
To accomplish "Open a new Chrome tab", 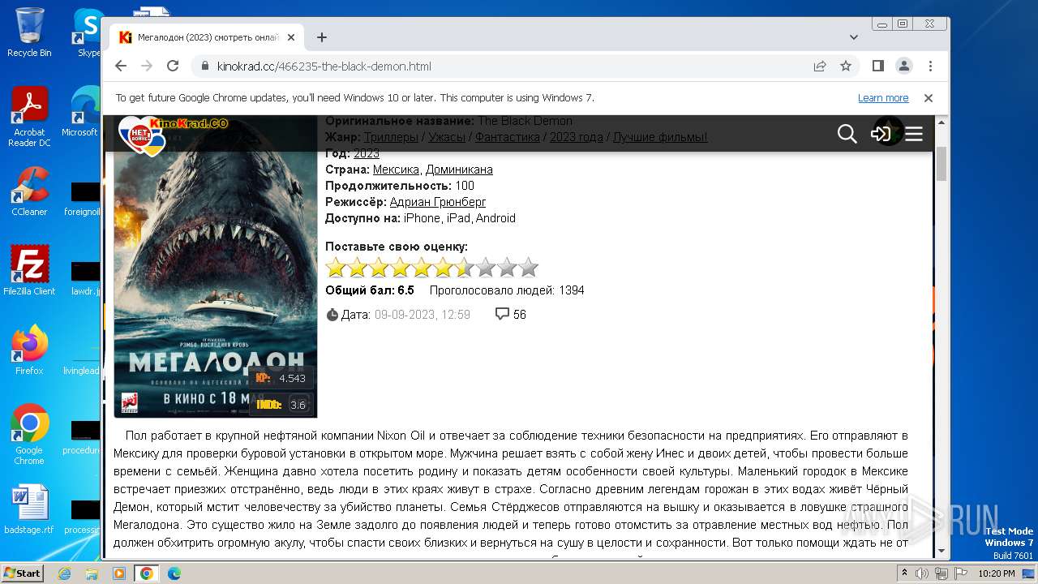I will (x=322, y=37).
